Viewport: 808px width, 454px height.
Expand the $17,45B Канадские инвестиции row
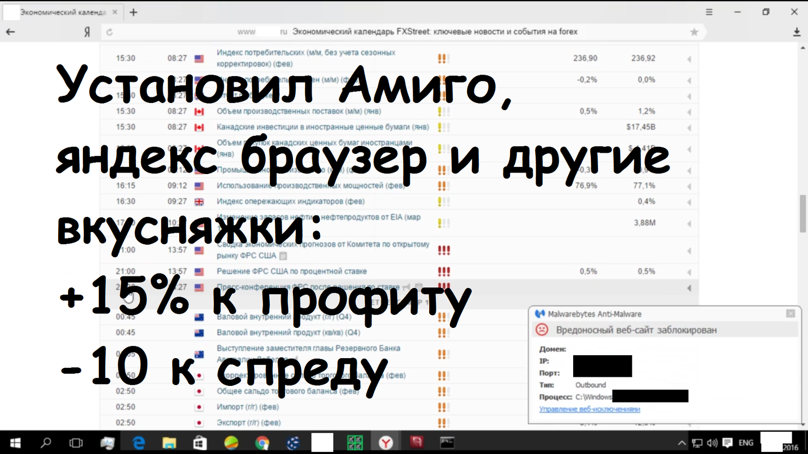coord(689,128)
